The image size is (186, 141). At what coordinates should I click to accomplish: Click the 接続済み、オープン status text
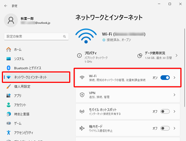(119, 40)
